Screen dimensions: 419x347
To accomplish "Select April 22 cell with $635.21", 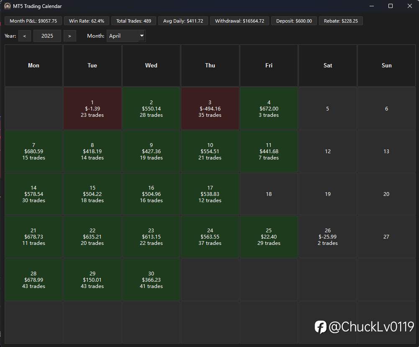I will click(x=93, y=236).
